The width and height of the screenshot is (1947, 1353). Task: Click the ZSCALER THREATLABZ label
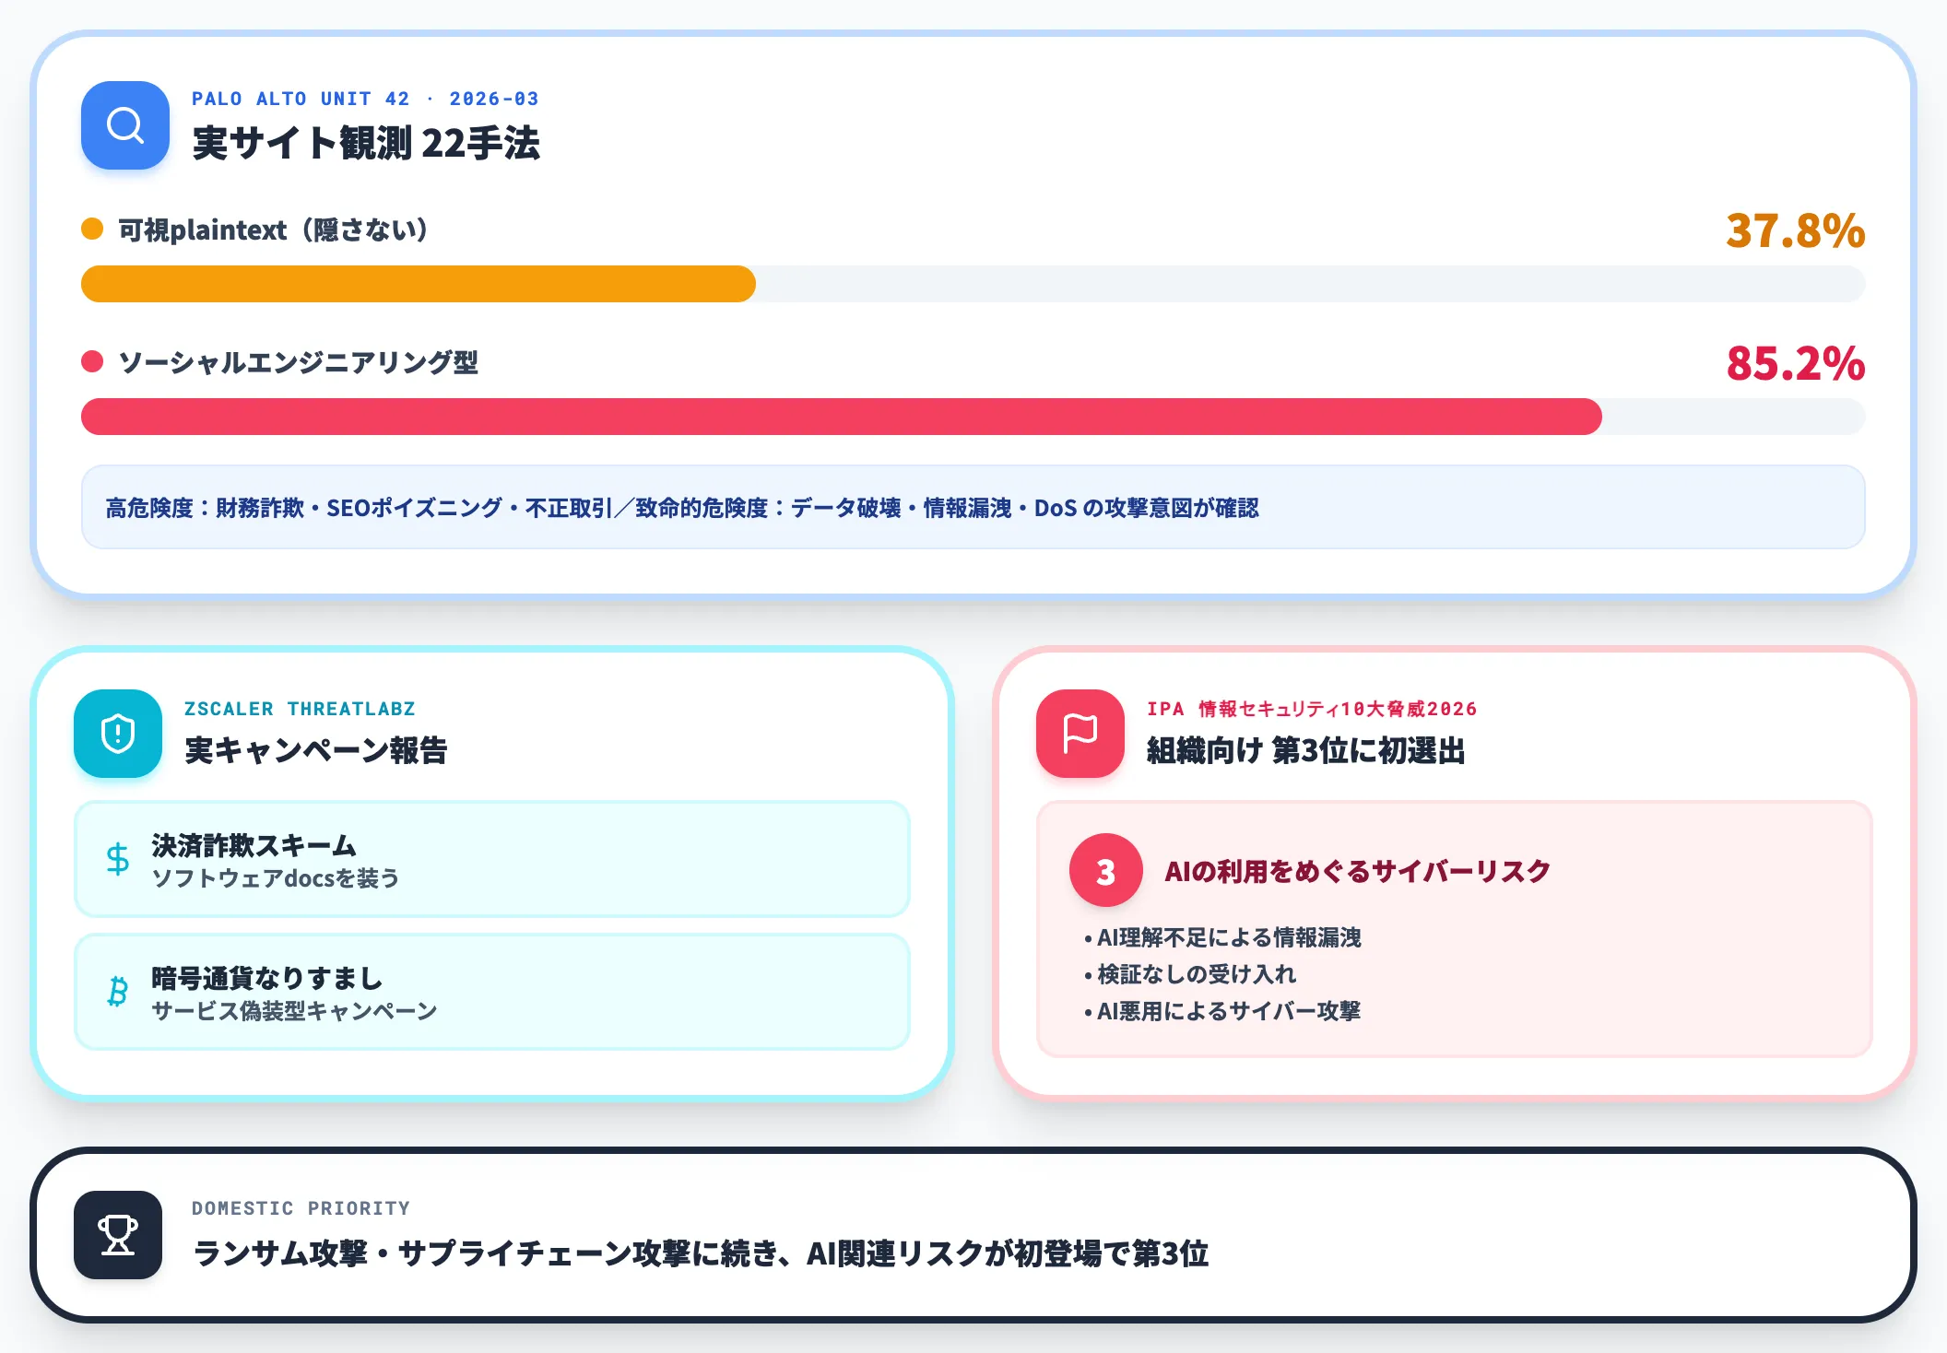coord(300,709)
